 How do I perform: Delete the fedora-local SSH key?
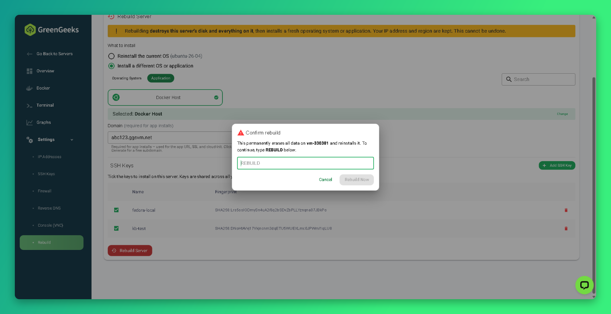pyautogui.click(x=566, y=210)
